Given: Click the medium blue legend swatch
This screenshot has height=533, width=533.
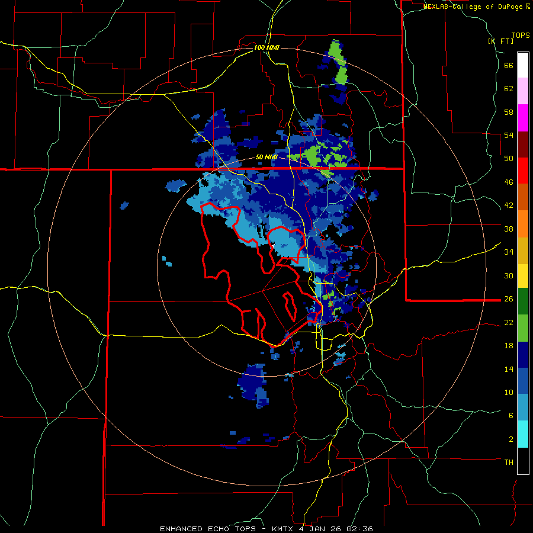Looking at the screenshot, I should tap(523, 381).
